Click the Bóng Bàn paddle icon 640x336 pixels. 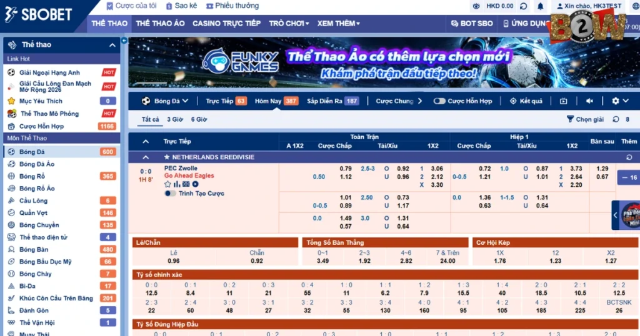click(11, 249)
